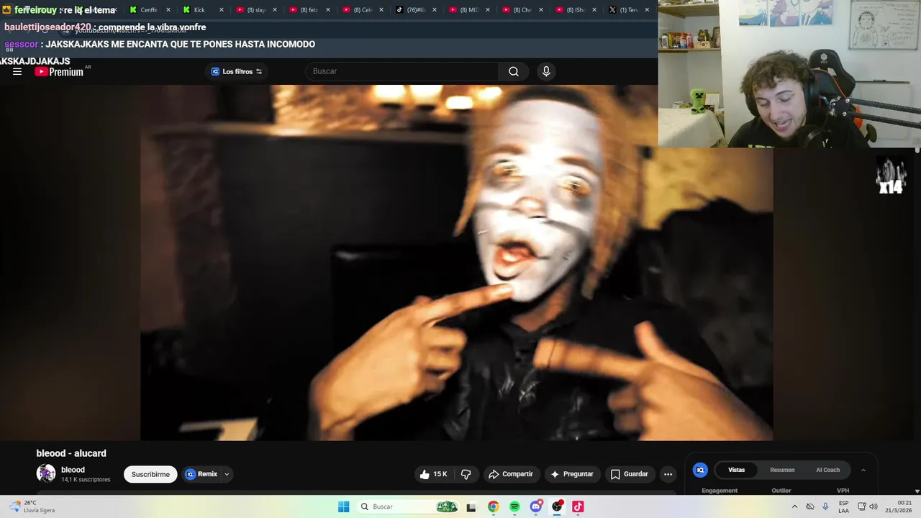
Task: Open Task View from the taskbar
Action: point(471,507)
